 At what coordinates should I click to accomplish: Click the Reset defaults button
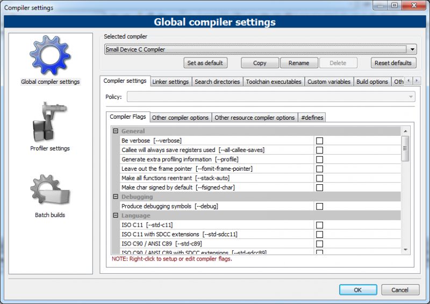393,63
